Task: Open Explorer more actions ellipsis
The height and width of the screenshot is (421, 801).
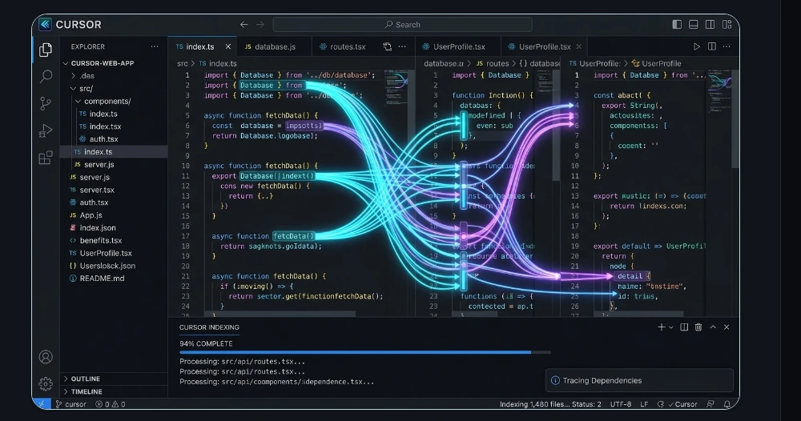Action: click(x=155, y=46)
